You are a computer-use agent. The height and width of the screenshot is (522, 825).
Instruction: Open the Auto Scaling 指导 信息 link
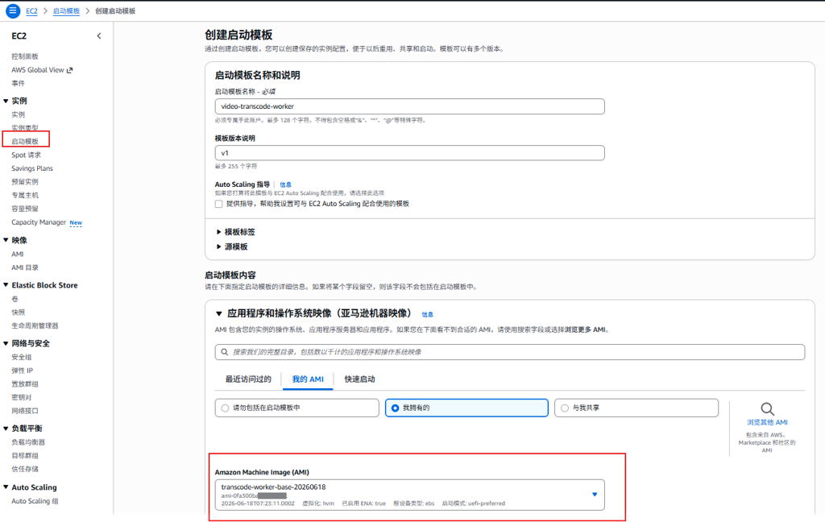[x=286, y=184]
